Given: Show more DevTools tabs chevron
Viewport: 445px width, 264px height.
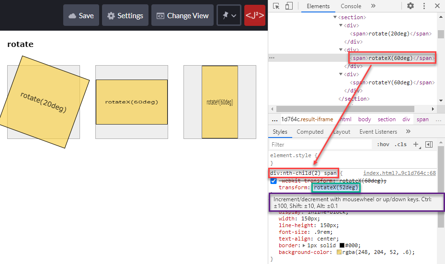Looking at the screenshot, I should click(373, 6).
